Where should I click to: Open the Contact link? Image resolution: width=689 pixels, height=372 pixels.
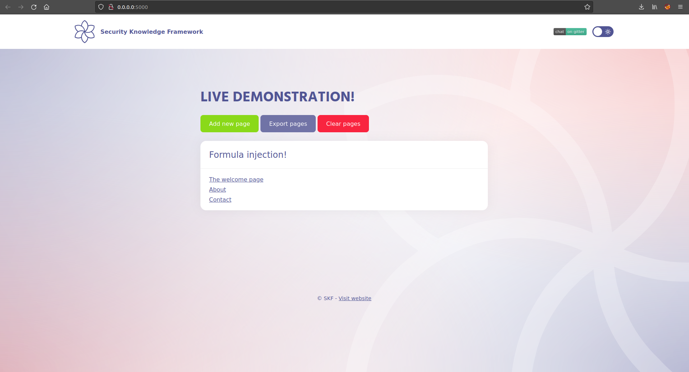tap(220, 199)
